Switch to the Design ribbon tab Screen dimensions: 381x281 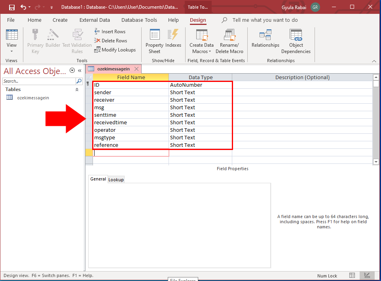click(x=197, y=20)
